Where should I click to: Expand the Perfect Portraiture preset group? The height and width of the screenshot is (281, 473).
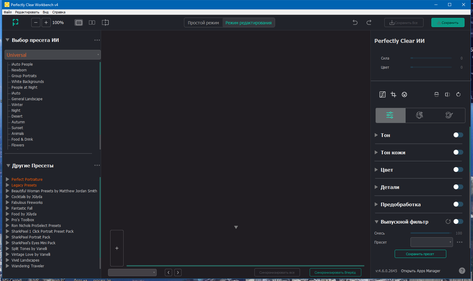pos(8,179)
